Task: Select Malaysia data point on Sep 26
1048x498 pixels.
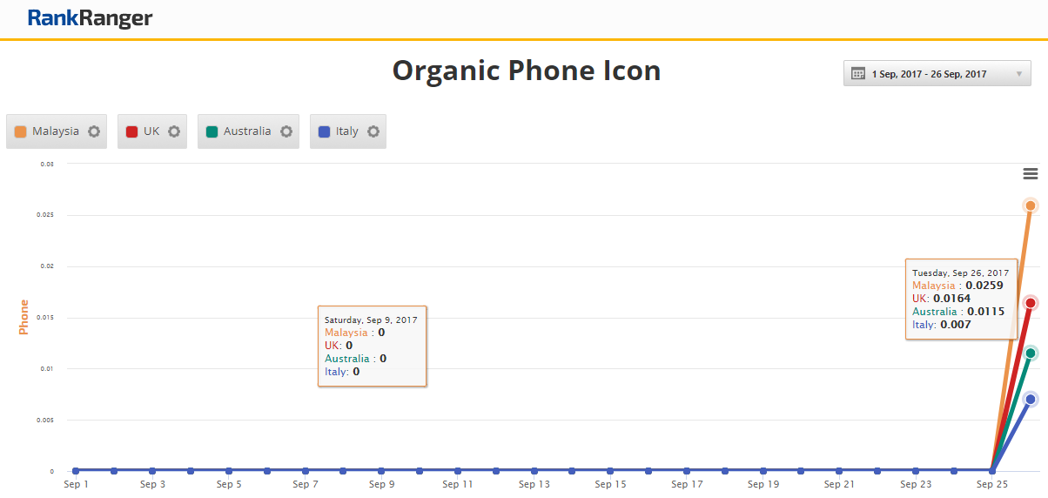Action: [1031, 205]
